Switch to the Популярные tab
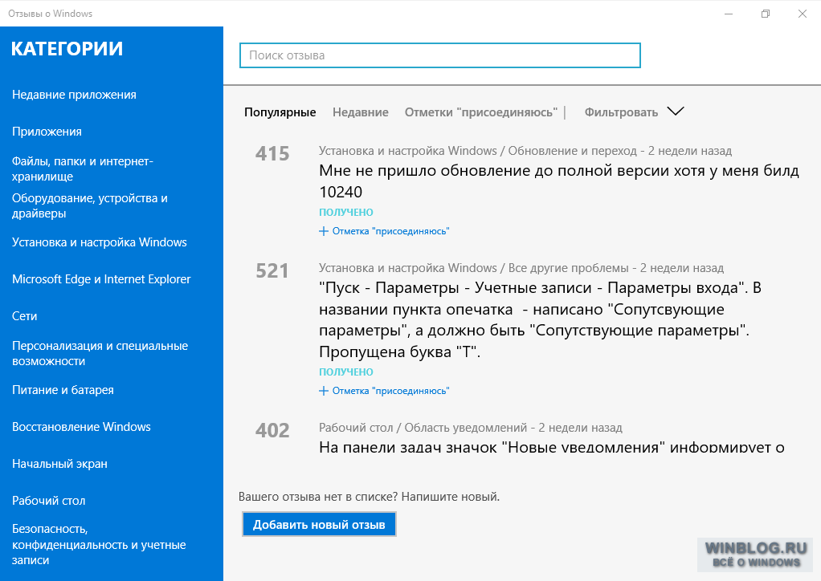The width and height of the screenshot is (821, 581). click(280, 112)
